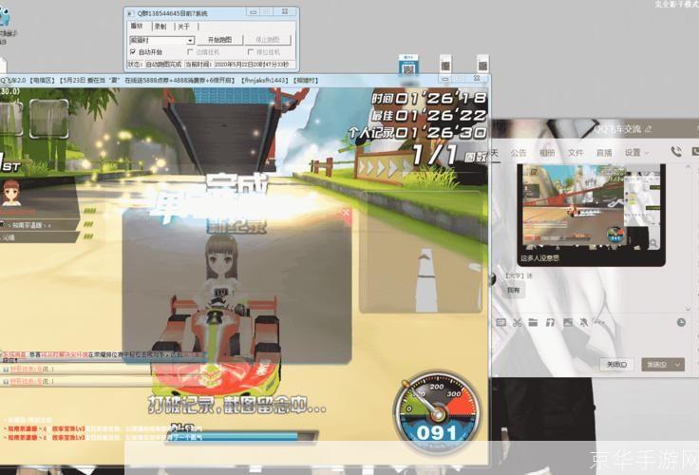
Task: Switch to the 录制 tab in the tool window
Action: tap(161, 27)
